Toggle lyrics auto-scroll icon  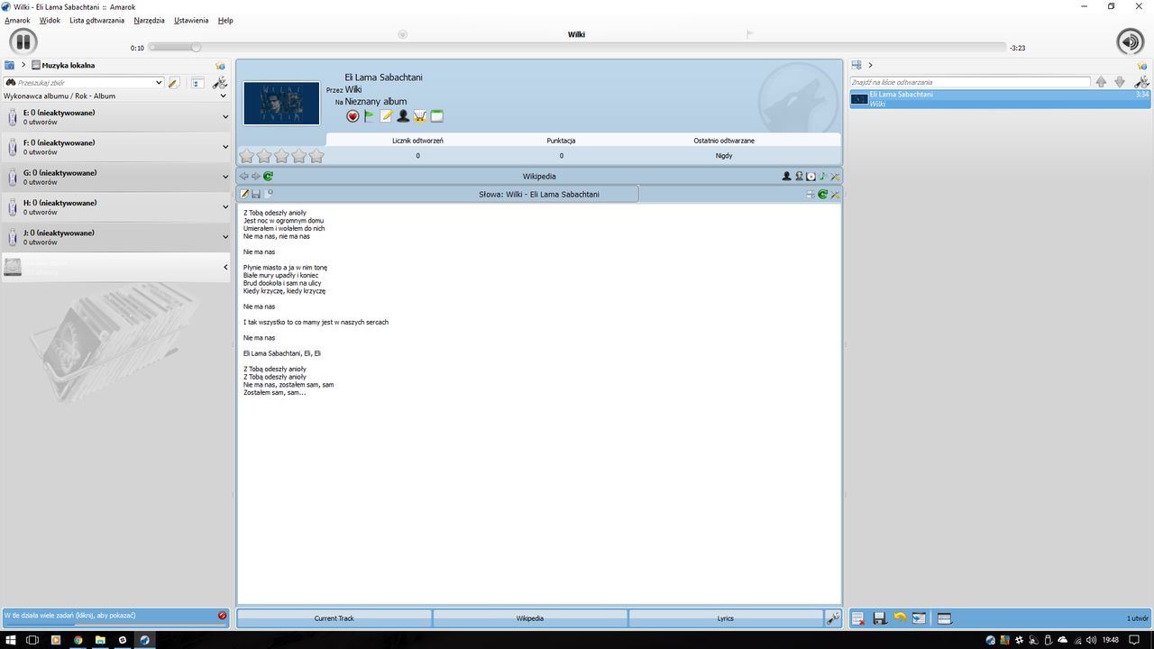point(810,194)
